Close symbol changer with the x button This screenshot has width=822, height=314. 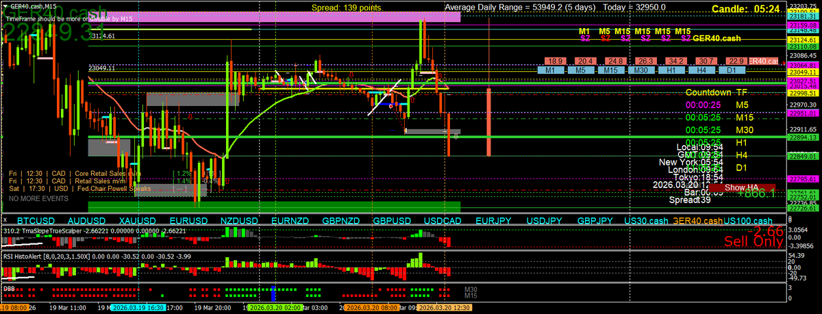[x=5, y=221]
